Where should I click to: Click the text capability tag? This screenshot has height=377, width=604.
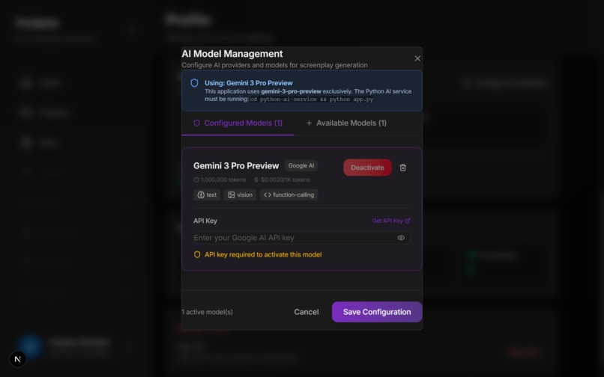(207, 194)
